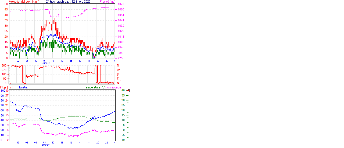This screenshot has width=344, height=148.
Task: Select the 'Pressió (mb)' legend label
Action: (109, 2)
